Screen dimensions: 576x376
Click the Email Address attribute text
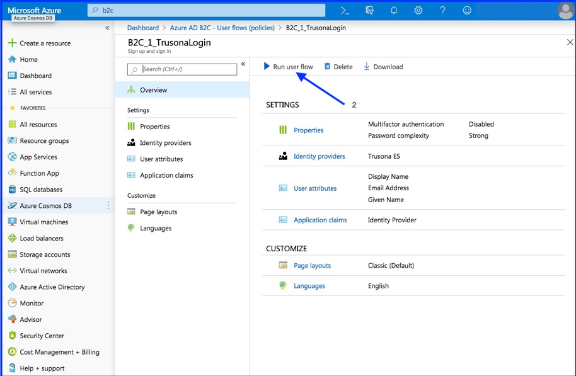(388, 188)
